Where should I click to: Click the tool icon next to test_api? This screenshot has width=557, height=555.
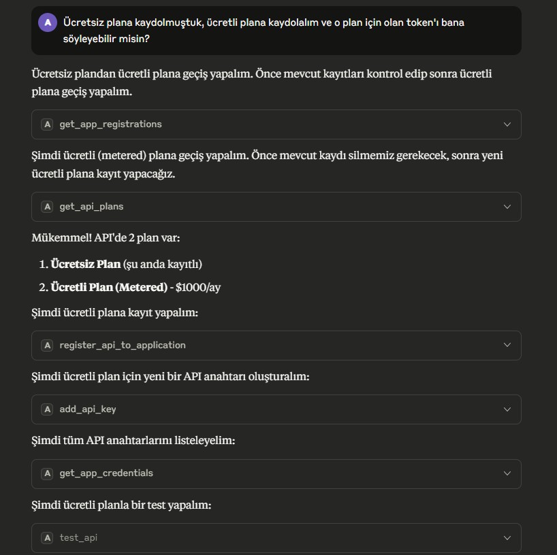(47, 538)
